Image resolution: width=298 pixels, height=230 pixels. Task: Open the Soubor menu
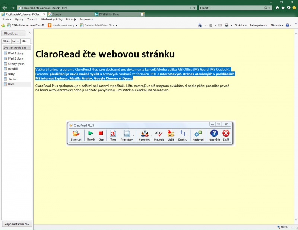[x=7, y=20]
